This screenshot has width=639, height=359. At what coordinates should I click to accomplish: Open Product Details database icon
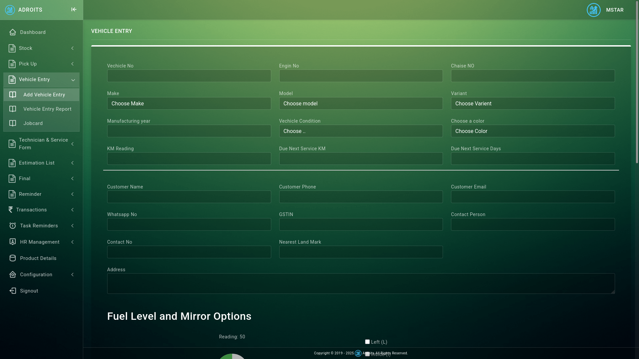pos(13,258)
